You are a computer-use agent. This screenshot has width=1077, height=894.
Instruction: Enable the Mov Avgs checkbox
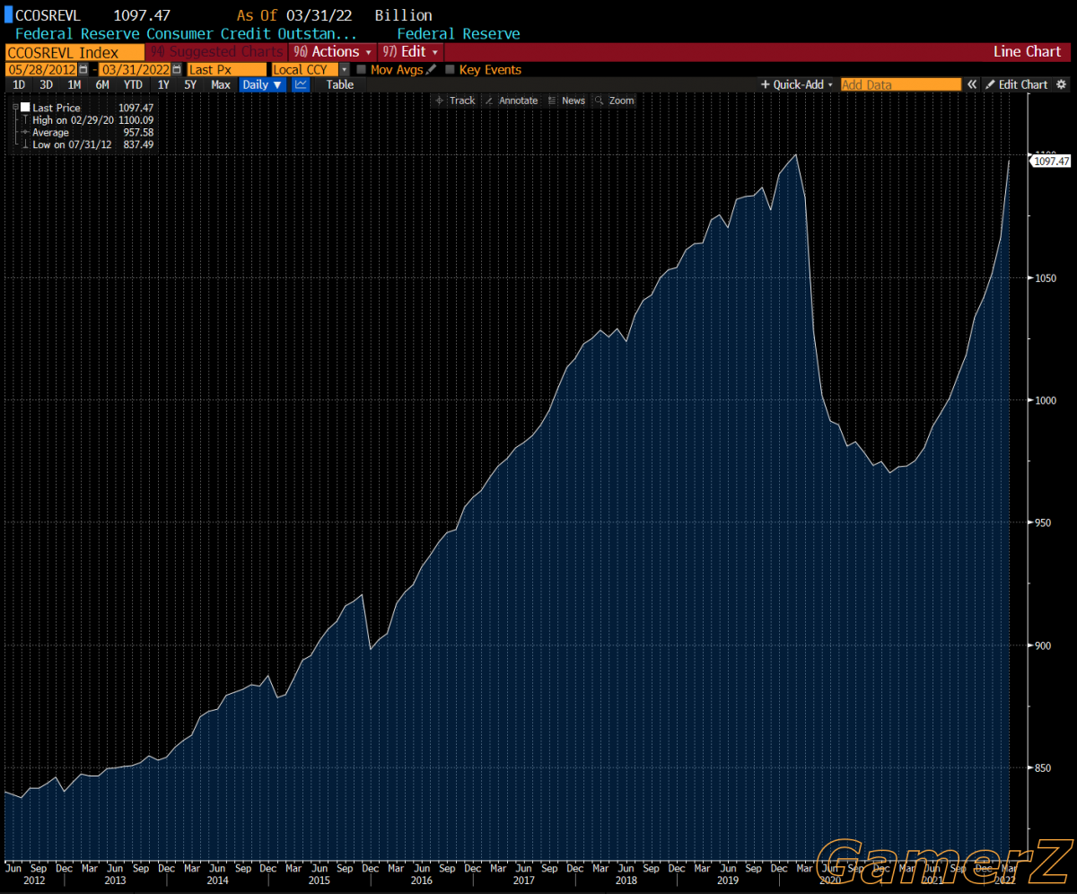pos(361,69)
